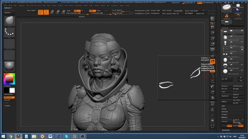Select the blue sphere tool thumbnail
The height and width of the screenshot is (139, 248).
(x=238, y=10)
